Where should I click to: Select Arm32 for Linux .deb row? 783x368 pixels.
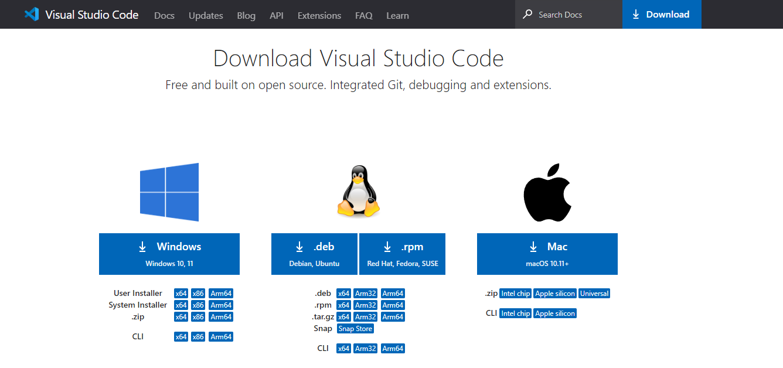click(366, 294)
